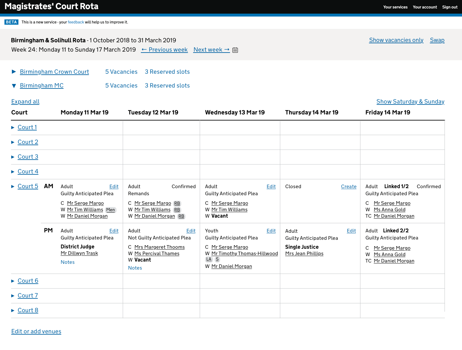Click the Men badge beside Mr Tim Williams

pyautogui.click(x=111, y=210)
